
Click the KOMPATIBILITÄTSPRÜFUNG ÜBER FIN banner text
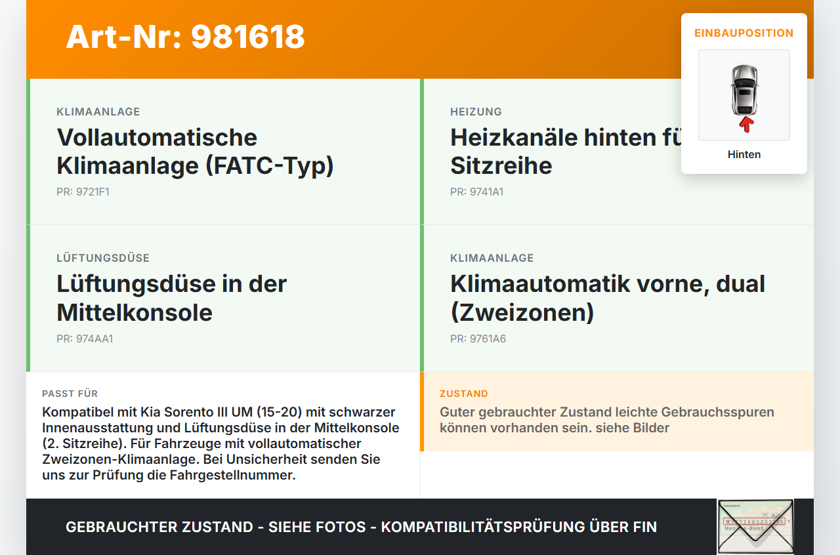[361, 527]
